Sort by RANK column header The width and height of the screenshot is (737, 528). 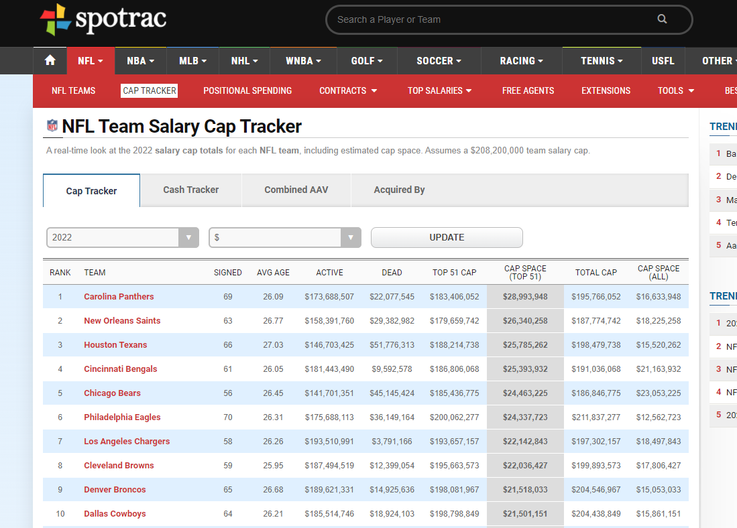60,273
